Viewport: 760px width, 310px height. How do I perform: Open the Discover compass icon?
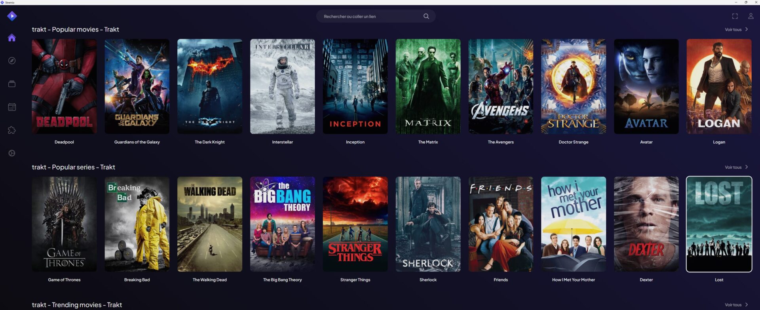tap(12, 61)
